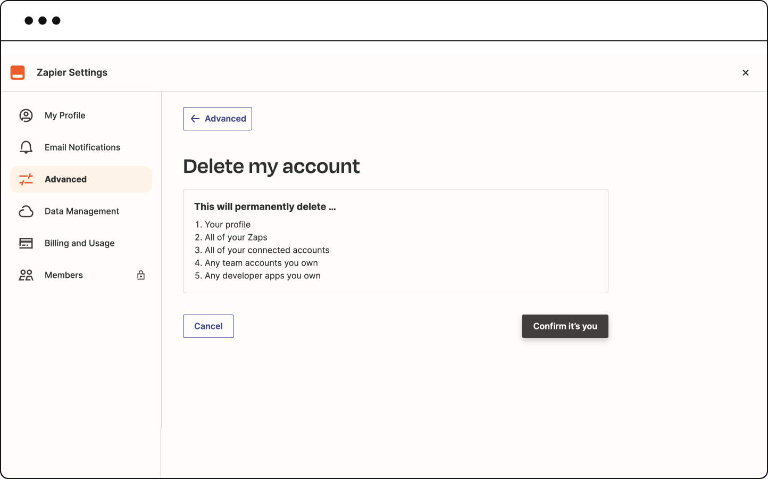
Task: Open the Members section
Action: 81,275
